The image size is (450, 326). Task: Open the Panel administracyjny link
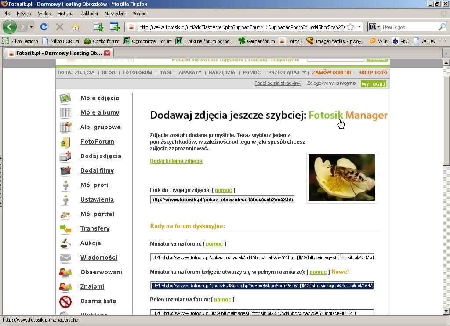click(x=277, y=83)
